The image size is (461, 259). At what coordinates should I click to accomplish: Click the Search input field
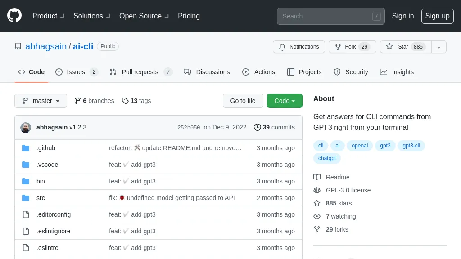pyautogui.click(x=325, y=16)
